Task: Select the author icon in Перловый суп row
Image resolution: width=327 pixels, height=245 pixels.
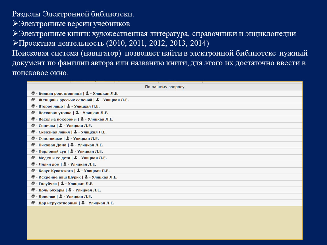Action: (x=72, y=151)
